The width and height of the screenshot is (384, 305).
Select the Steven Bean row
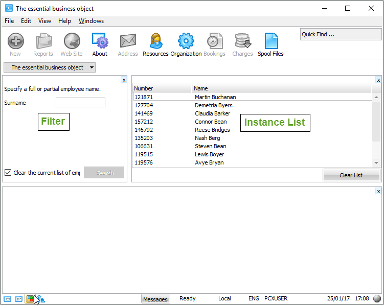tap(253, 146)
